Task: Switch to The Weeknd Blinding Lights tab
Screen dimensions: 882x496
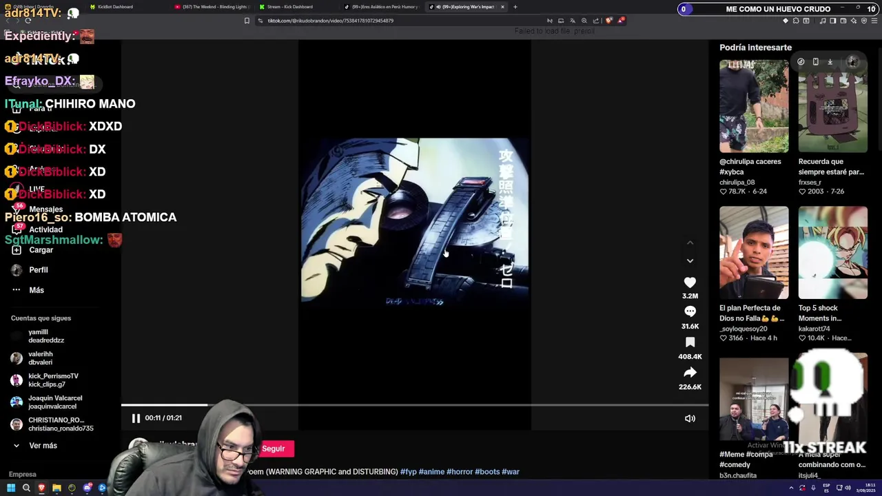Action: pyautogui.click(x=214, y=7)
